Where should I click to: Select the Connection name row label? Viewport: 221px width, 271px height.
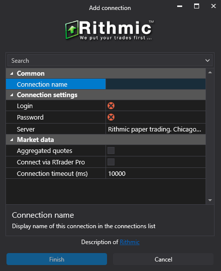point(42,84)
